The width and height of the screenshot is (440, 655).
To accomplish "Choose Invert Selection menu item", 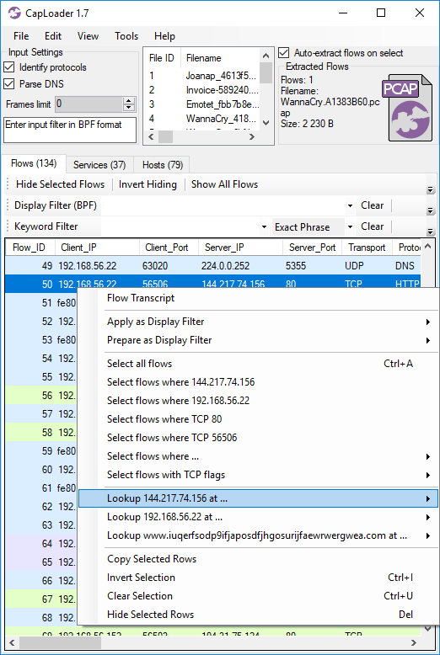I will click(x=259, y=578).
